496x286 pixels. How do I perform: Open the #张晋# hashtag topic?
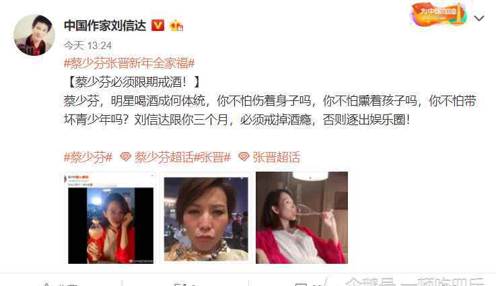tap(212, 157)
